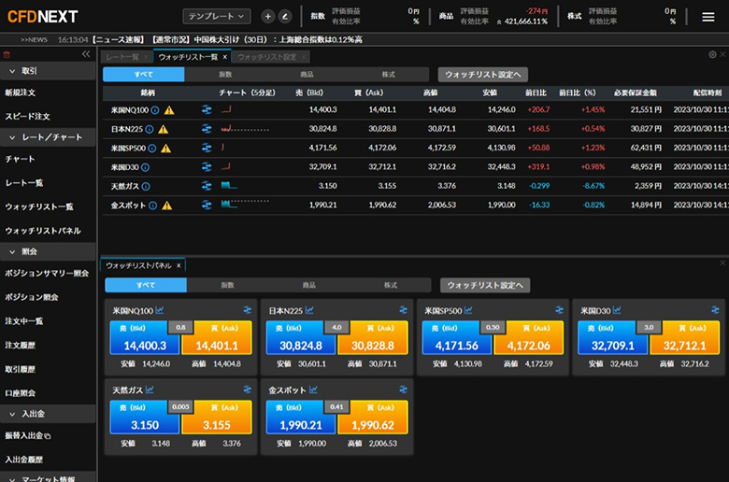Collapse the レート／チャート sidebar section
Screen dimensions: 729x482
[x=11, y=138]
